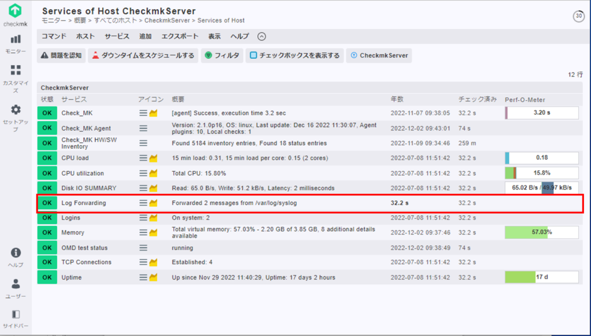
Task: Collapse the action bar with the round chevron
Action: coord(261,36)
